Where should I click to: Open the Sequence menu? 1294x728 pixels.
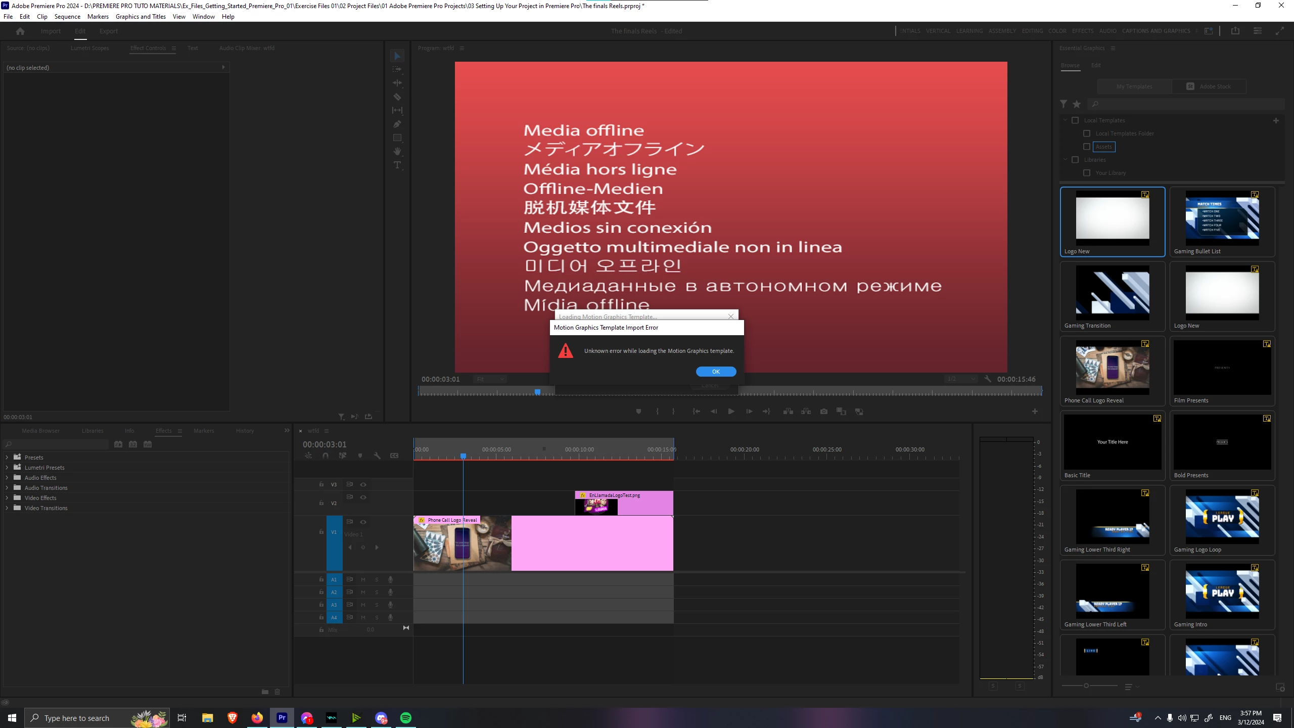pos(67,17)
